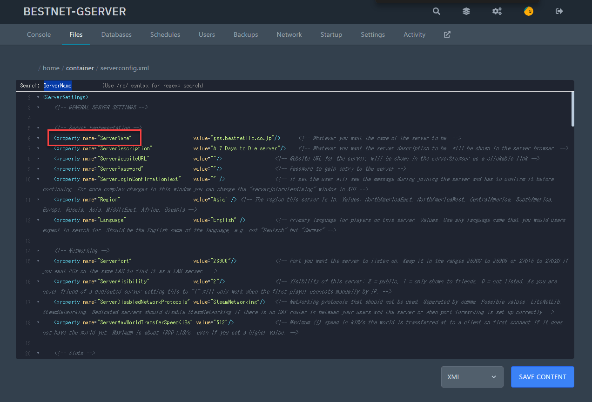The image size is (592, 402).
Task: Open the admin gears icon
Action: (x=497, y=11)
